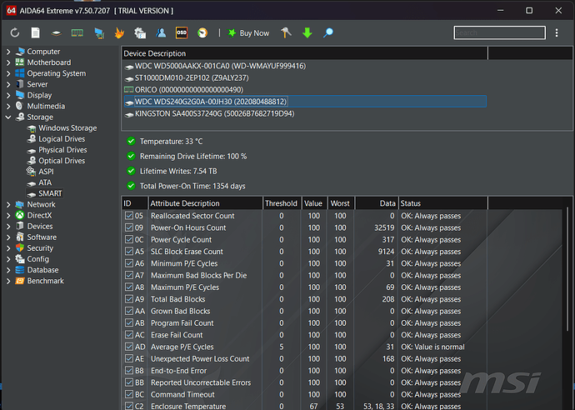Open the OSD panel icon

(x=182, y=32)
